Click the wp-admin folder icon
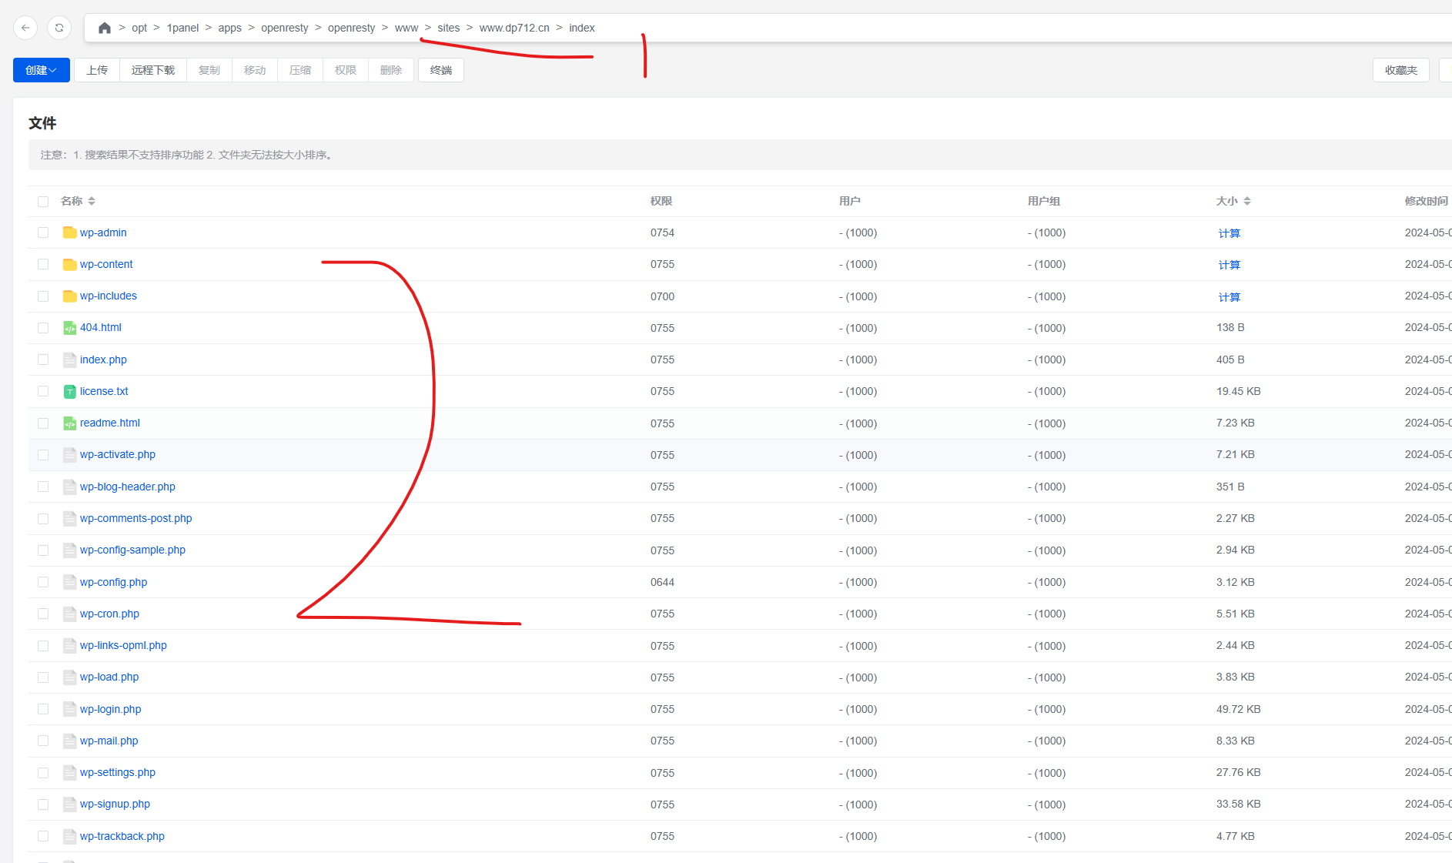1452x863 pixels. tap(69, 232)
